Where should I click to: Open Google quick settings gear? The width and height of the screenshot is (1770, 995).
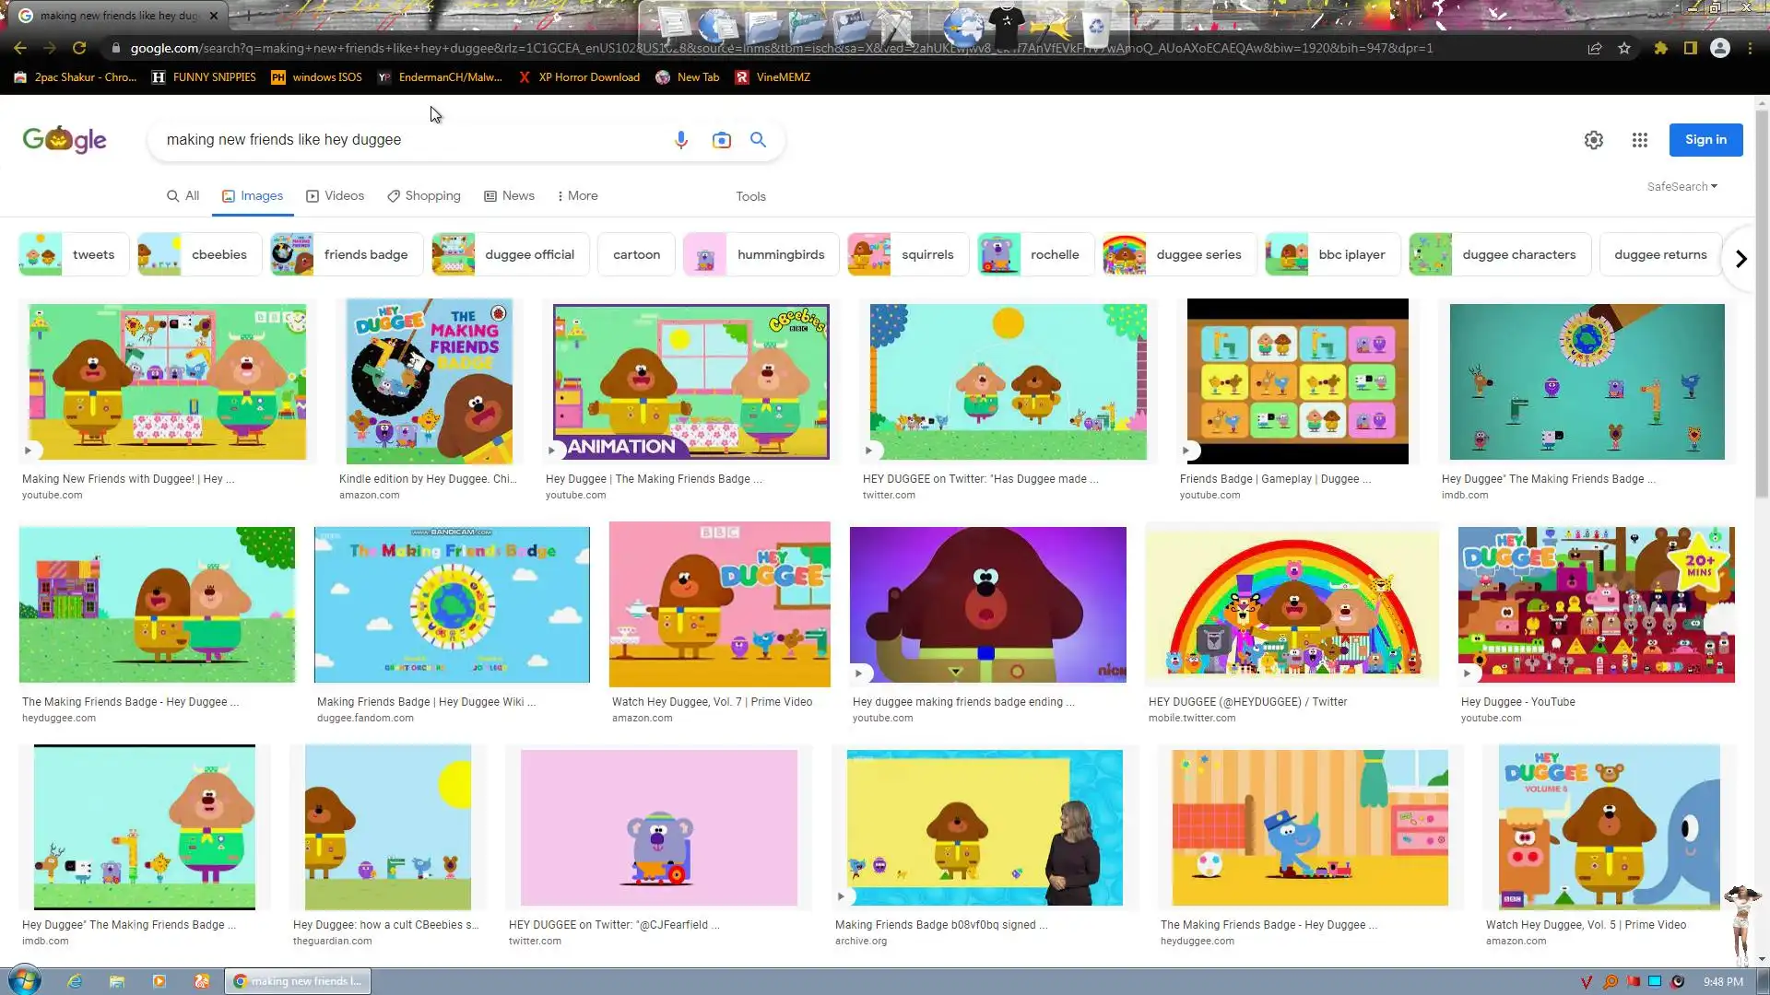tap(1593, 140)
